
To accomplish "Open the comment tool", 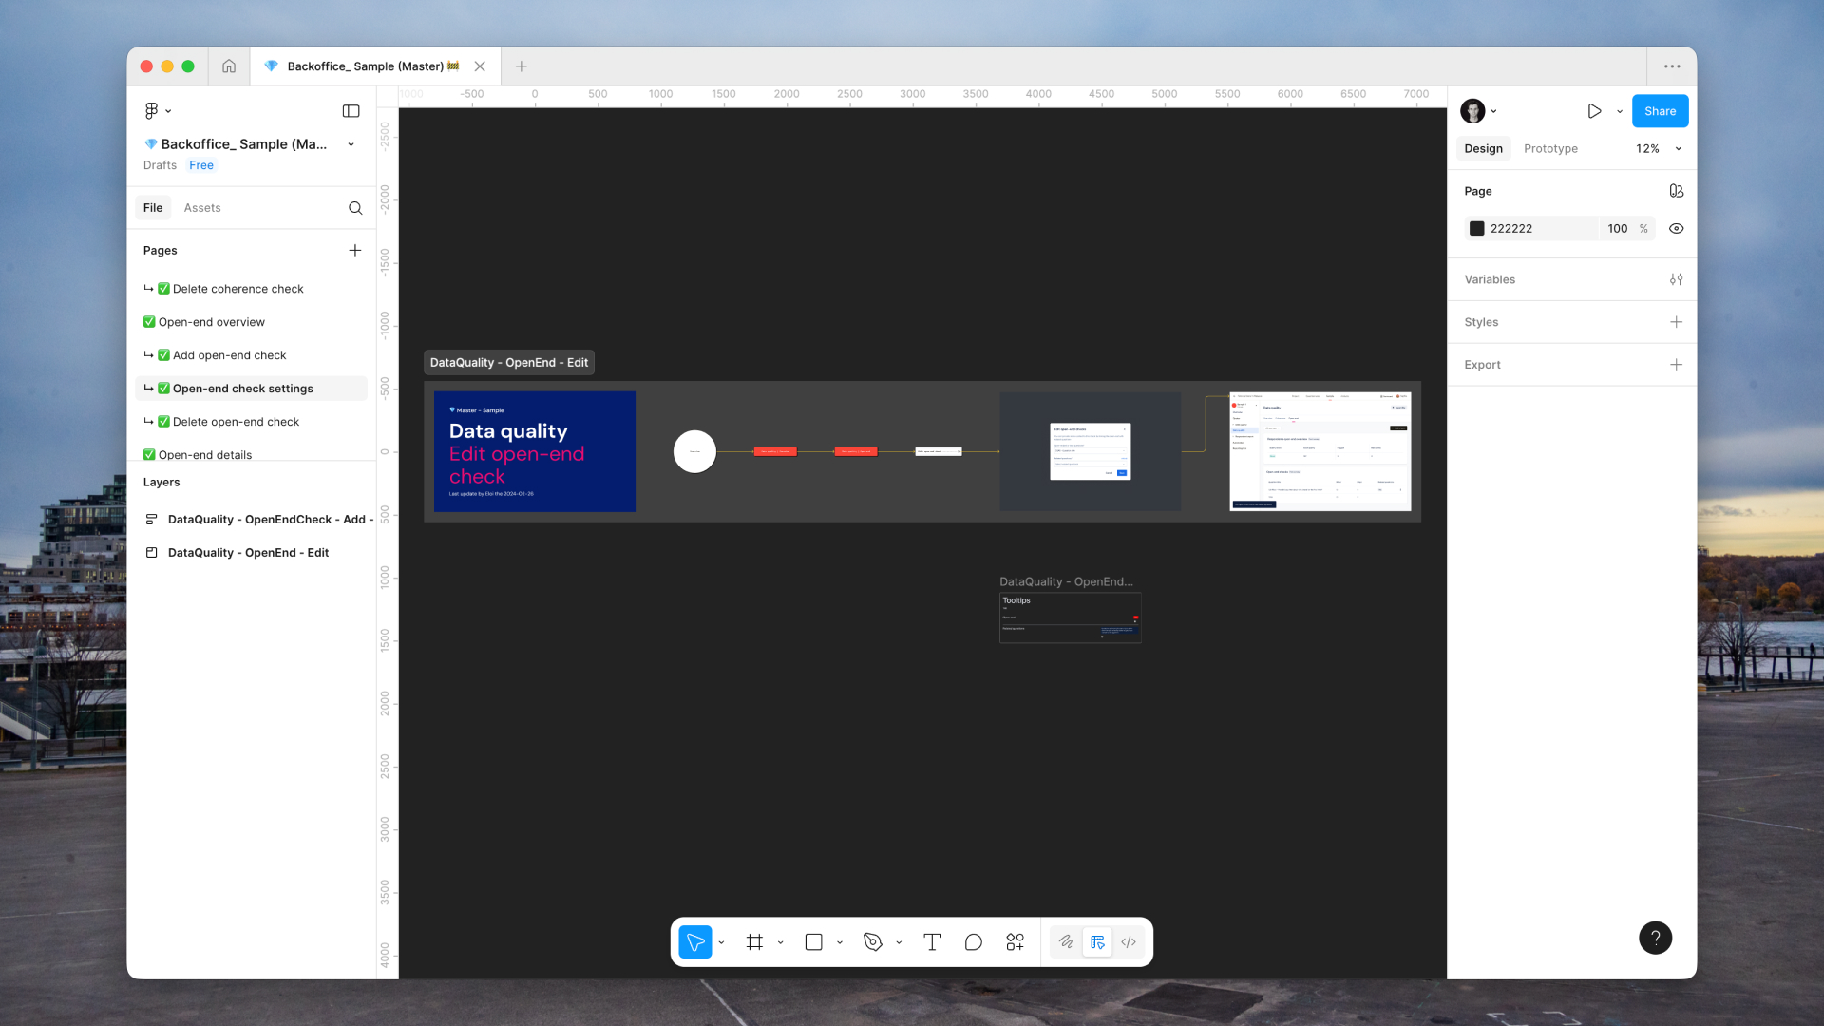I will coord(973,941).
